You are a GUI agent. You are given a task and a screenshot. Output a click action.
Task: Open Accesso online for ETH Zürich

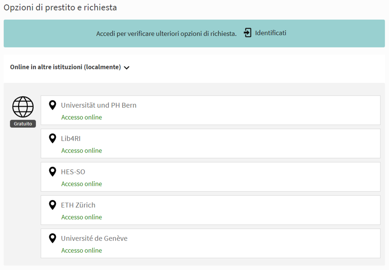(x=82, y=217)
